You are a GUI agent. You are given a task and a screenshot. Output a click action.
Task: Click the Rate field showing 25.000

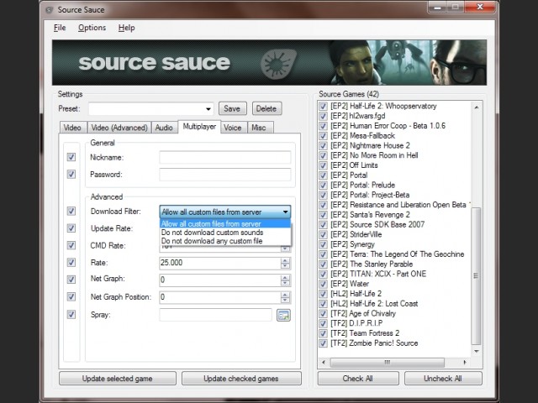coord(220,263)
